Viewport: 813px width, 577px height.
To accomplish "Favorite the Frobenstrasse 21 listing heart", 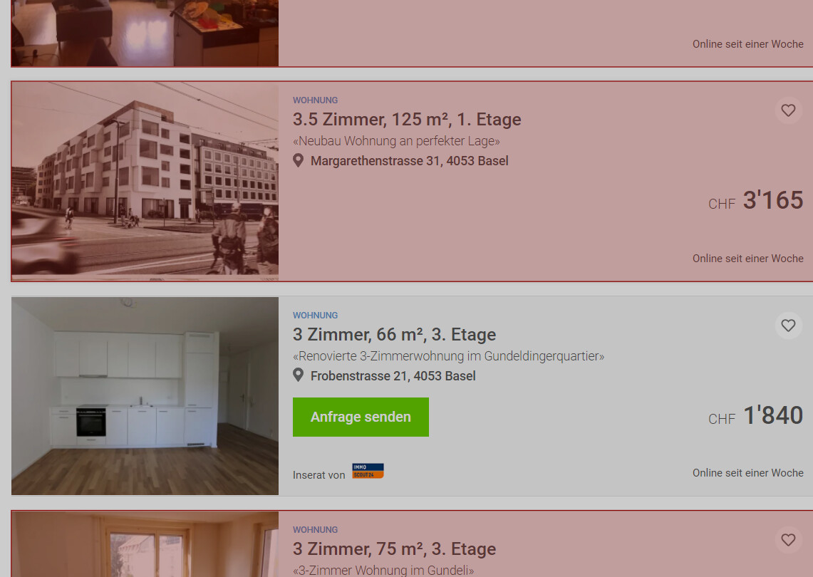I will [x=788, y=326].
